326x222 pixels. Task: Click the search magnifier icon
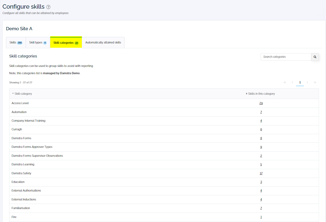[x=315, y=57]
